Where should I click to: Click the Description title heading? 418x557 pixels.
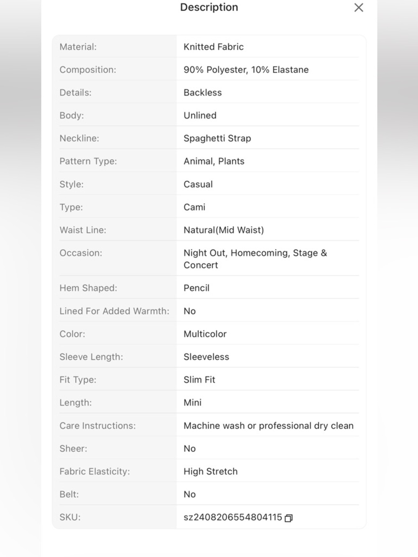coord(209,7)
